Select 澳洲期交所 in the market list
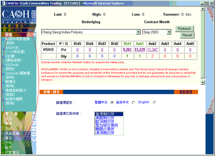The height and width of the screenshot is (168, 215). point(109,133)
